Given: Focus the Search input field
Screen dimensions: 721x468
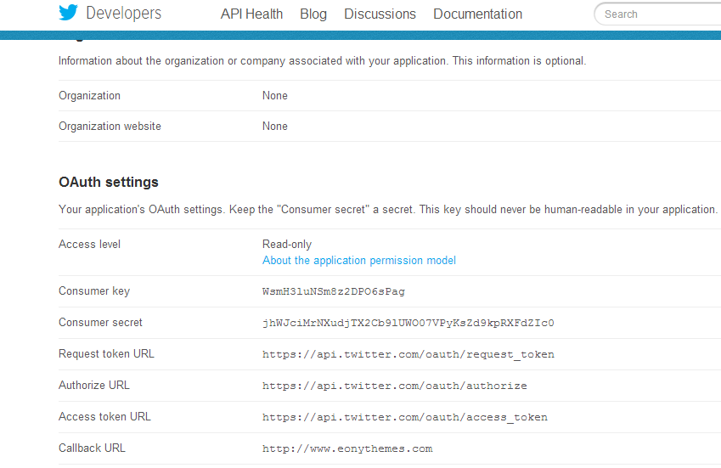Looking at the screenshot, I should (658, 14).
